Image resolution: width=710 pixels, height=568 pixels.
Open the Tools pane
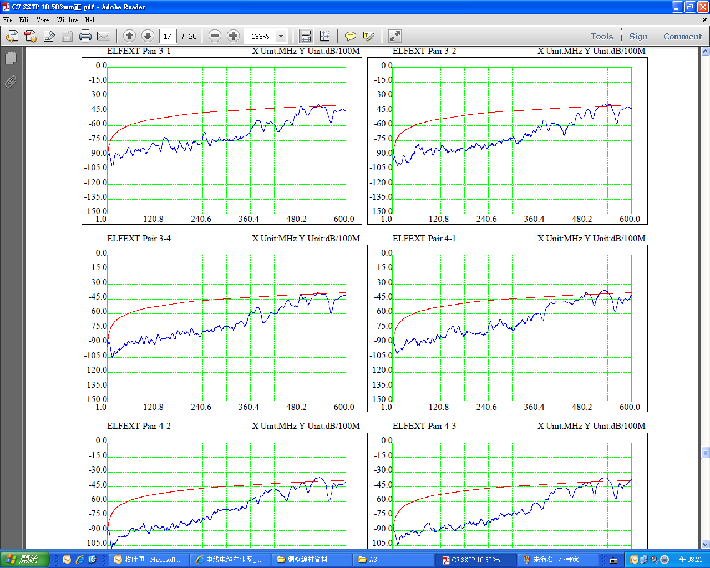click(602, 37)
